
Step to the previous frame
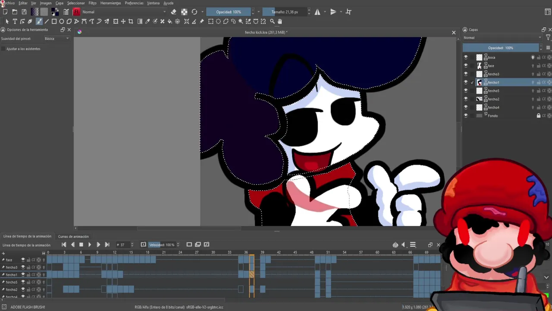(x=72, y=245)
